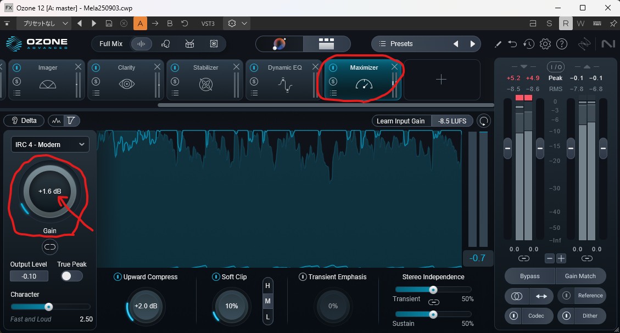Viewport: 620px width, 333px height.
Task: Click the Undo arrow icon
Action: click(x=512, y=44)
